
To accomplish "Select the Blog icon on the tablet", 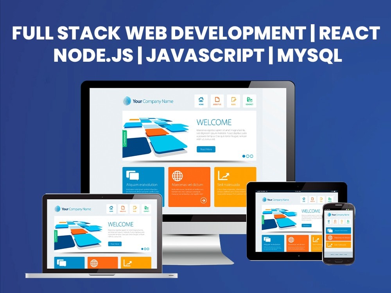I will [321, 199].
